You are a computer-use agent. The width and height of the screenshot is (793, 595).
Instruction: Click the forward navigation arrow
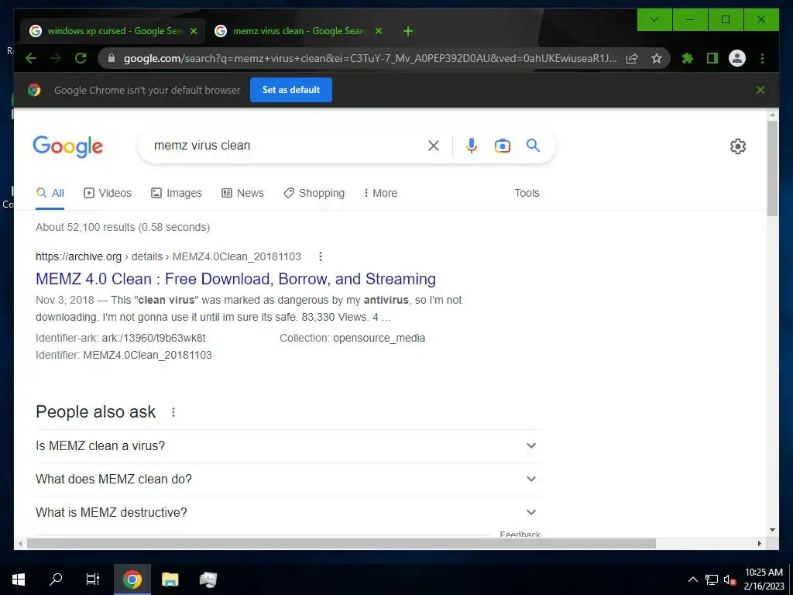tap(56, 58)
